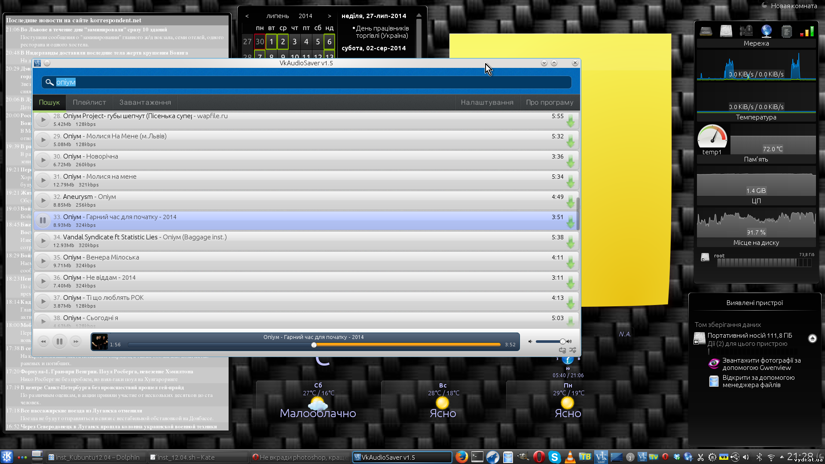The width and height of the screenshot is (825, 464).
Task: Download track 37 Ті що люблять РОК
Action: click(x=570, y=302)
